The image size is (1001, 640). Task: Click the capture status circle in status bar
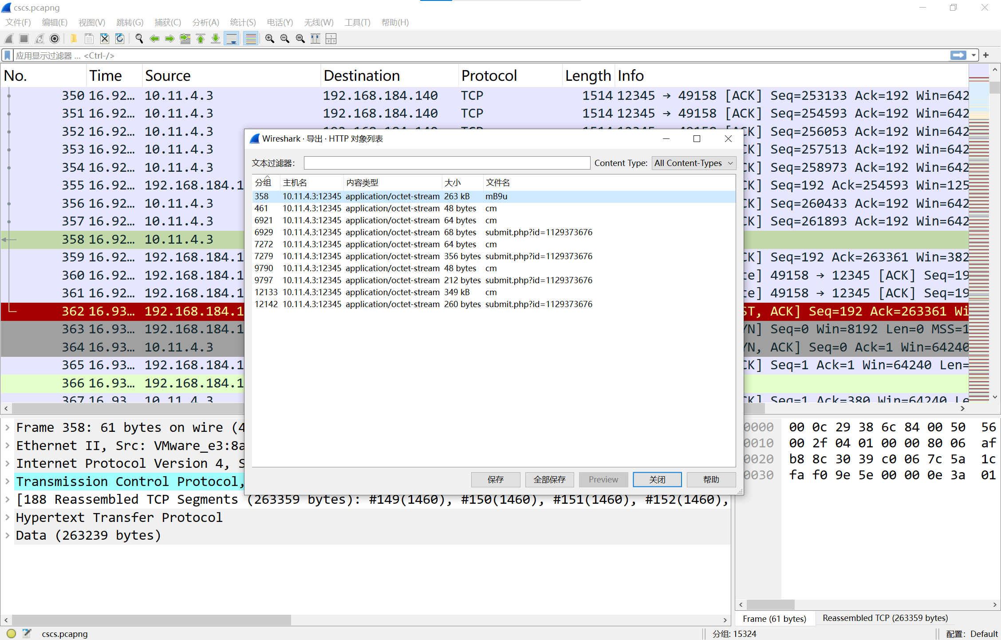tap(12, 634)
